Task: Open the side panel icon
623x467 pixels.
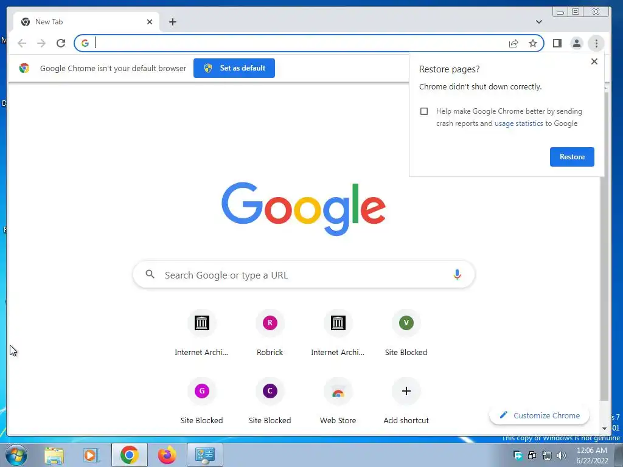Action: [557, 43]
